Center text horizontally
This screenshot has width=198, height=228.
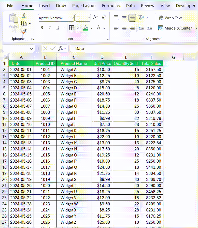[x=124, y=28]
